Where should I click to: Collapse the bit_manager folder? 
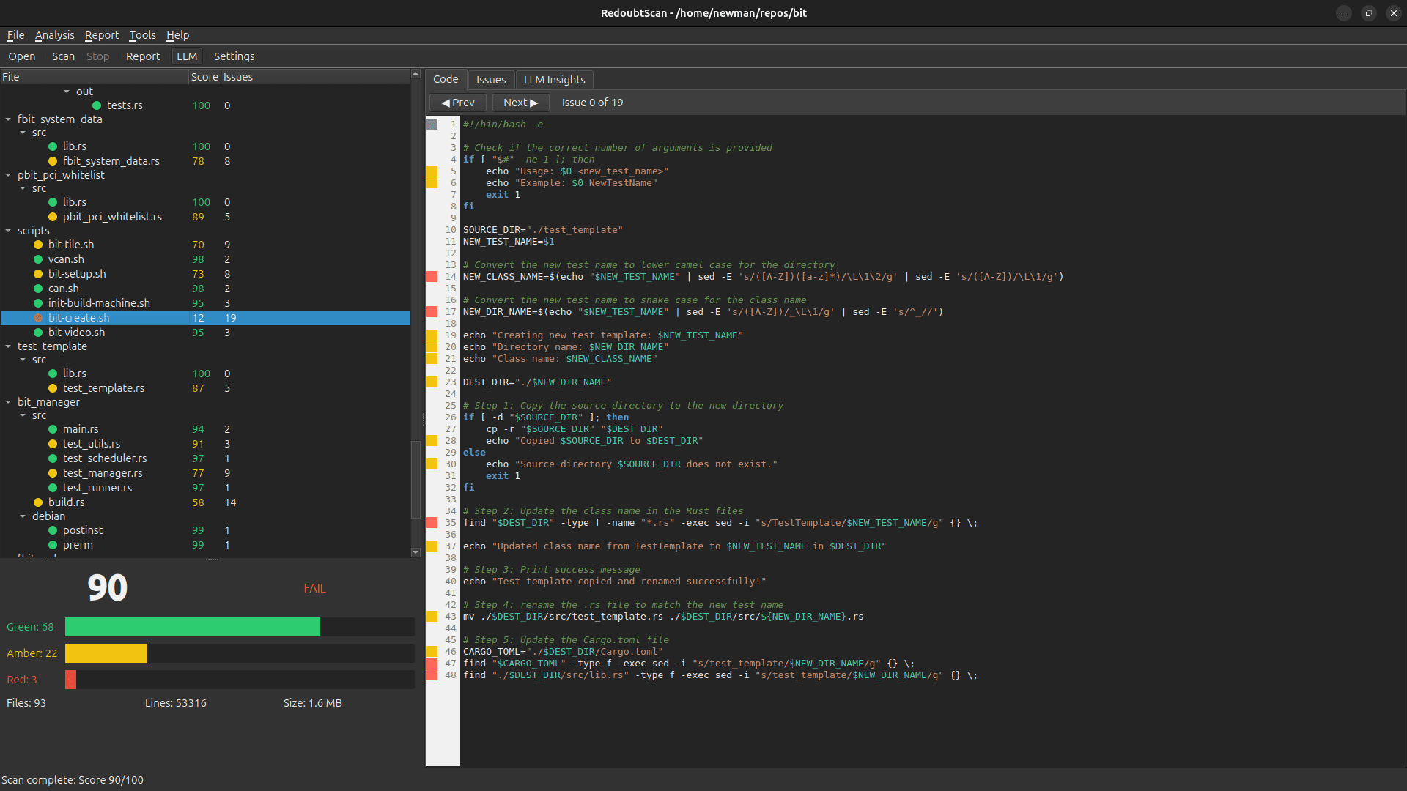coord(8,402)
